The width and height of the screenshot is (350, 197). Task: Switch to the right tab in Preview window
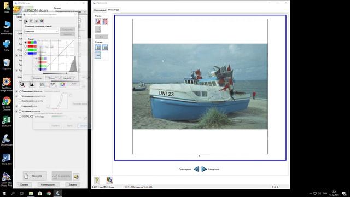tap(113, 10)
